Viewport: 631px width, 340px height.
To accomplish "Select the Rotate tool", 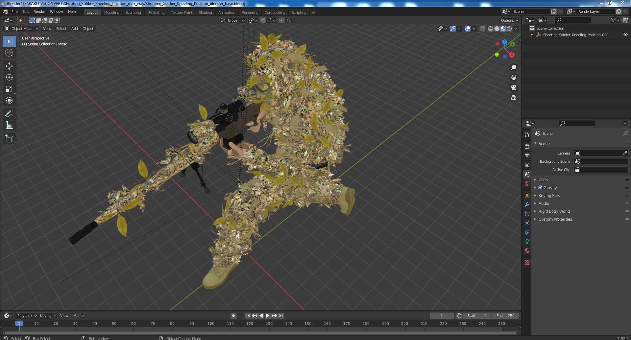I will click(9, 77).
